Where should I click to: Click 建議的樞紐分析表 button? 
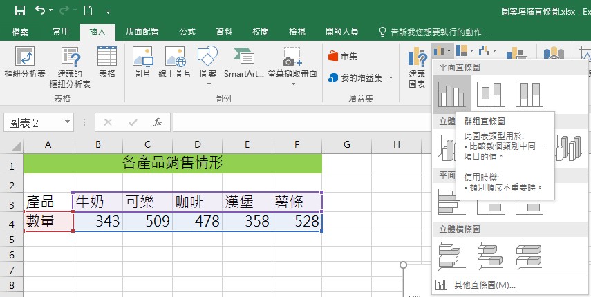tap(70, 67)
